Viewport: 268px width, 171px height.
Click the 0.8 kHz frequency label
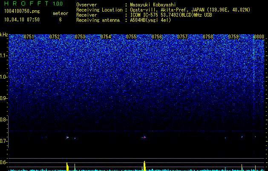point(3,120)
